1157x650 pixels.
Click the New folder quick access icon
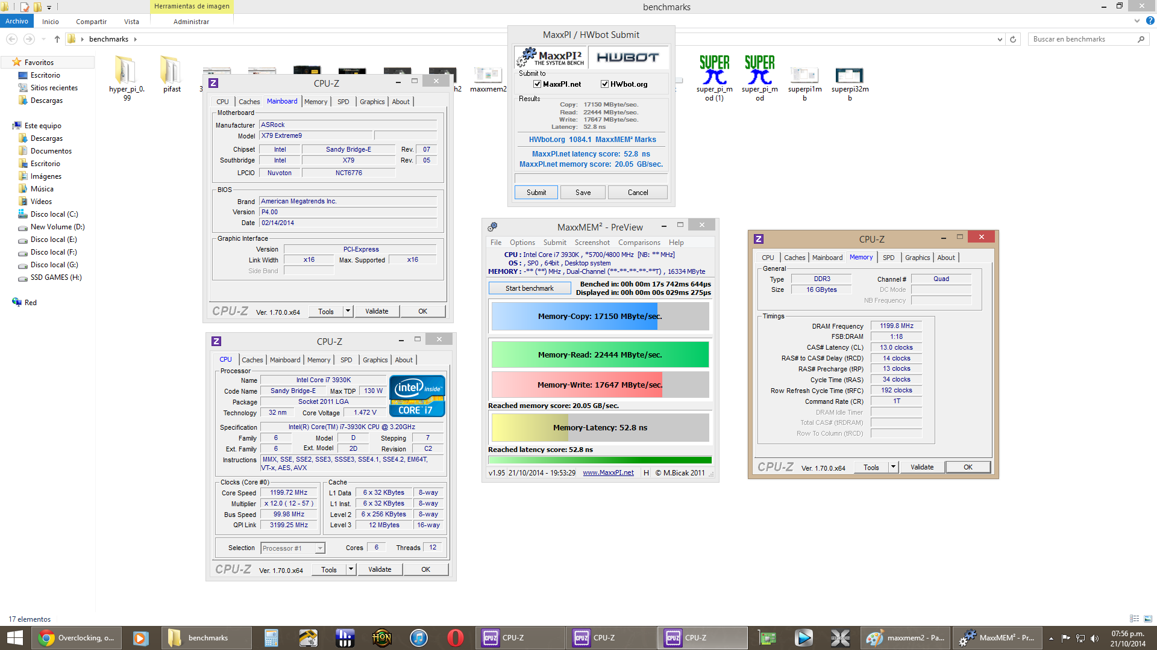[37, 7]
